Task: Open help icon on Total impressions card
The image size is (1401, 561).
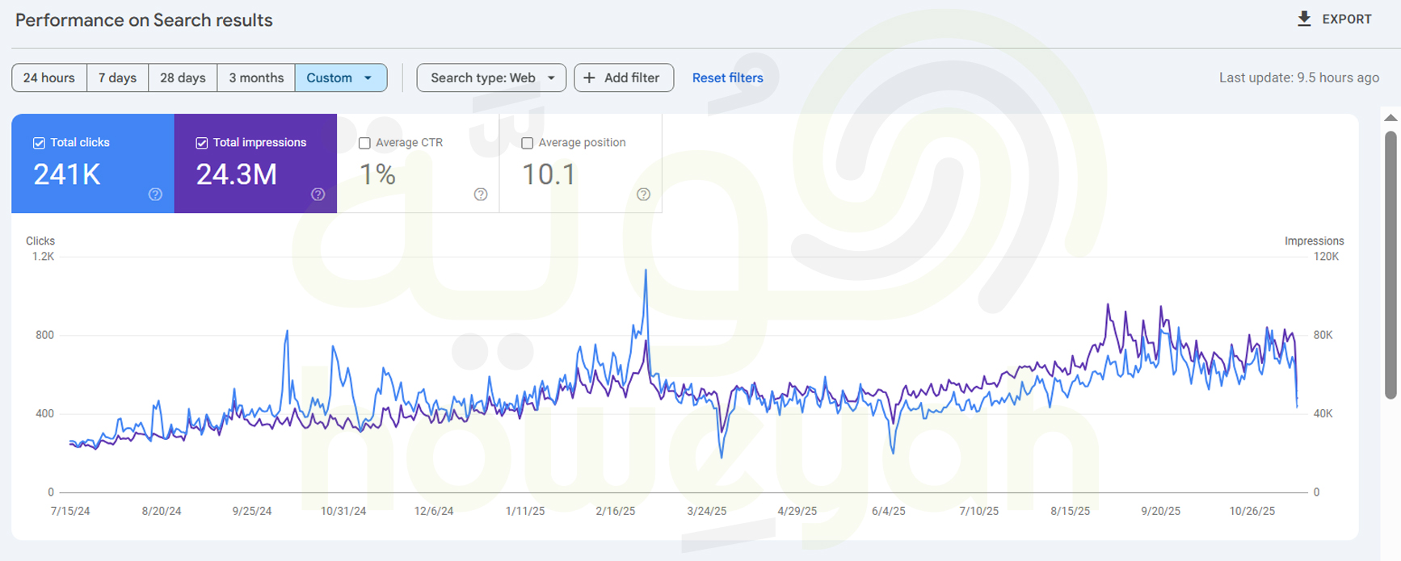Action: 318,195
